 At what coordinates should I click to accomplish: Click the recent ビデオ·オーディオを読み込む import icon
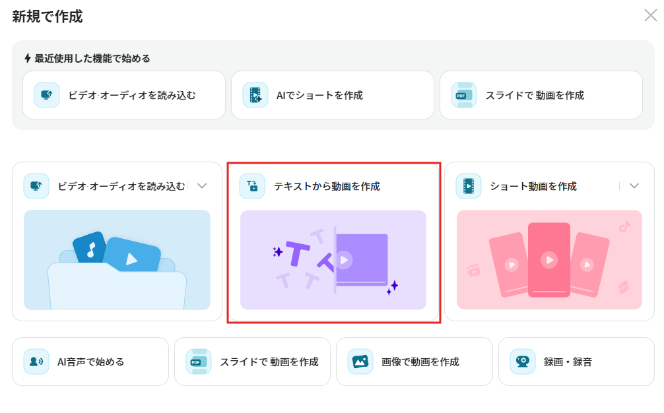click(47, 95)
